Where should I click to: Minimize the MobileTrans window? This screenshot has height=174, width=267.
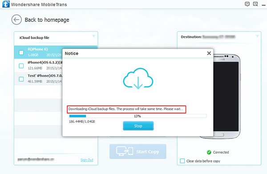tap(263, 5)
